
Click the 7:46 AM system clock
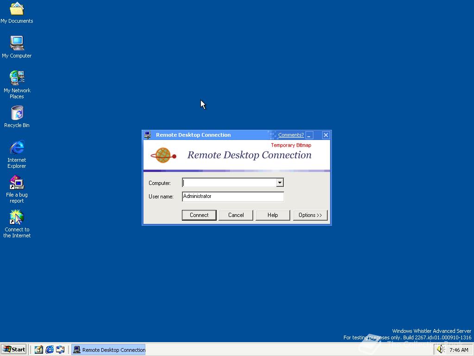[459, 350]
